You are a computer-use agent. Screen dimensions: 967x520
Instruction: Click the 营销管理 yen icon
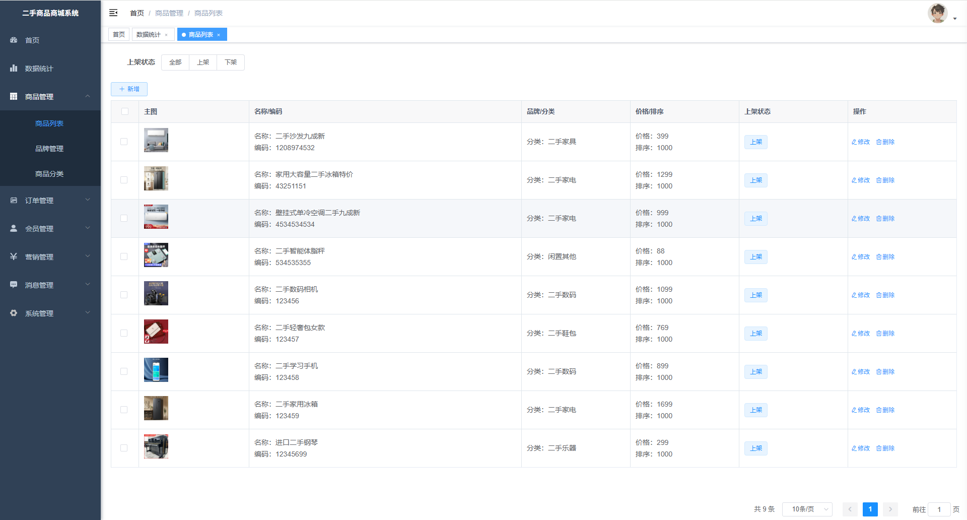(14, 256)
